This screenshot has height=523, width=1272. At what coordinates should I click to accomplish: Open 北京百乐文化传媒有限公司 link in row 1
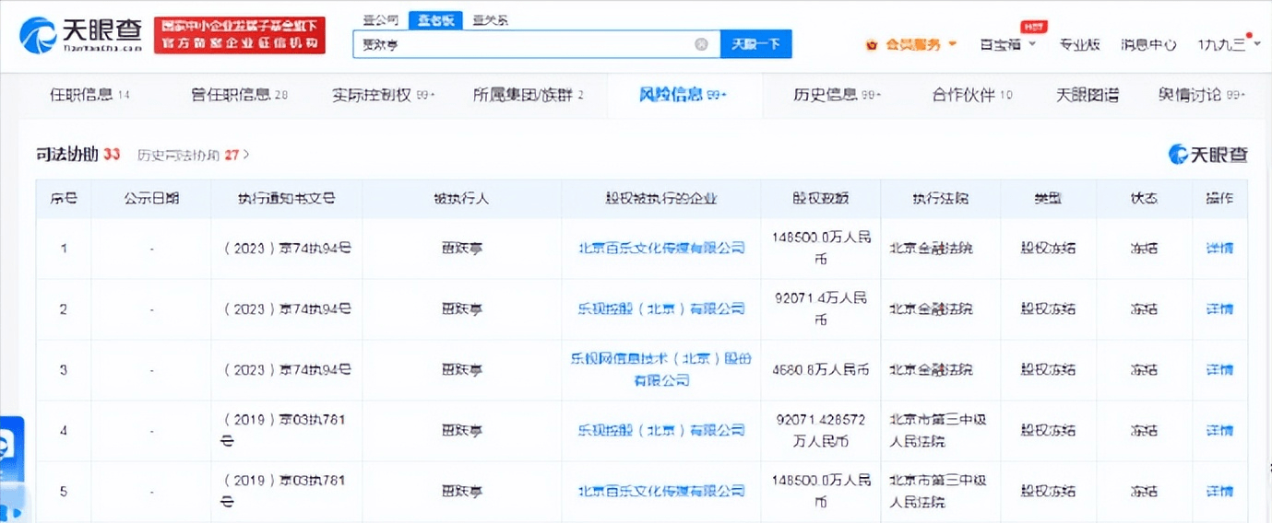tap(660, 248)
